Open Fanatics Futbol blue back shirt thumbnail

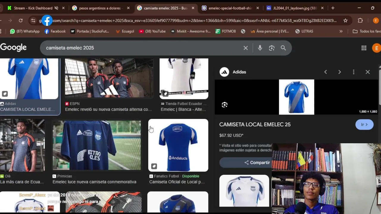click(178, 145)
